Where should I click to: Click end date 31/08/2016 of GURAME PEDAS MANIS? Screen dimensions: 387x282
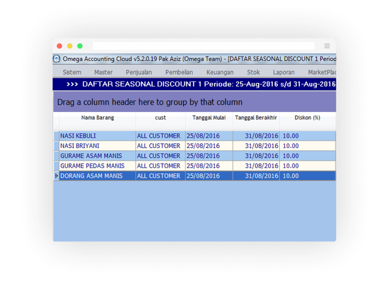point(256,166)
